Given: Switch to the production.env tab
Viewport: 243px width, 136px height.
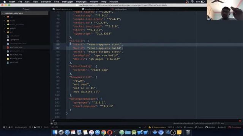Looking at the screenshot, I should (x=92, y=9).
